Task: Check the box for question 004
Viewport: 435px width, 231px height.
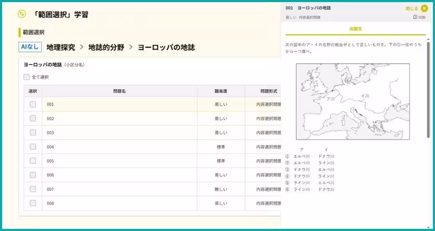Action: click(33, 146)
